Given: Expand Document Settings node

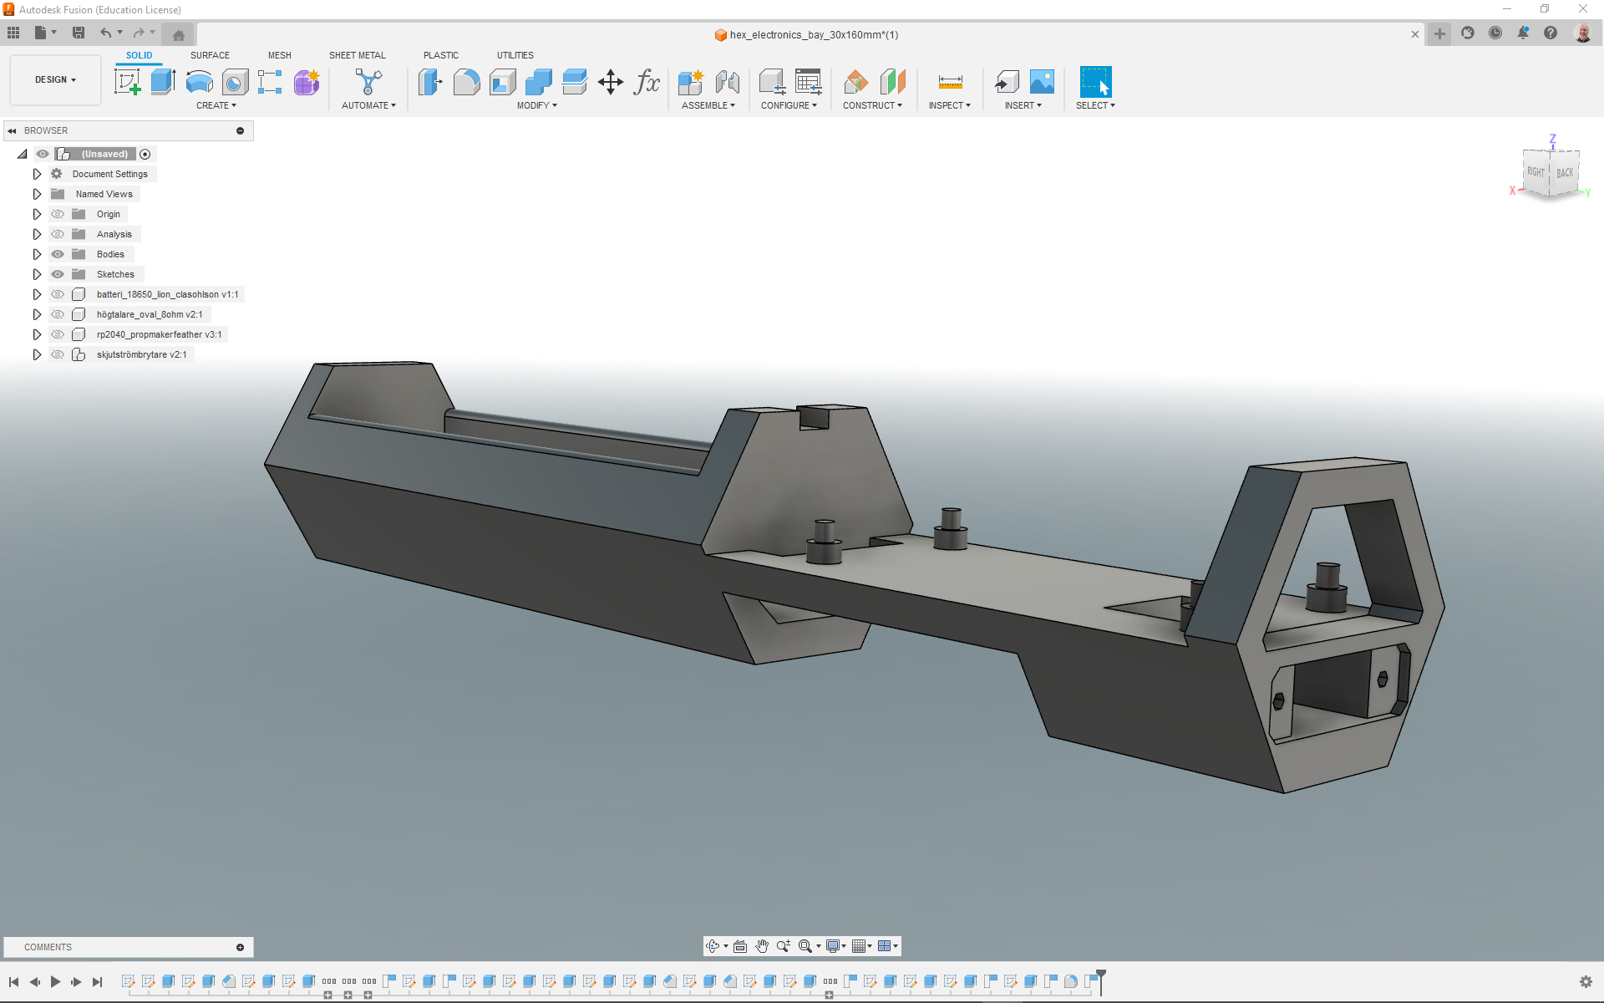Looking at the screenshot, I should tap(37, 174).
